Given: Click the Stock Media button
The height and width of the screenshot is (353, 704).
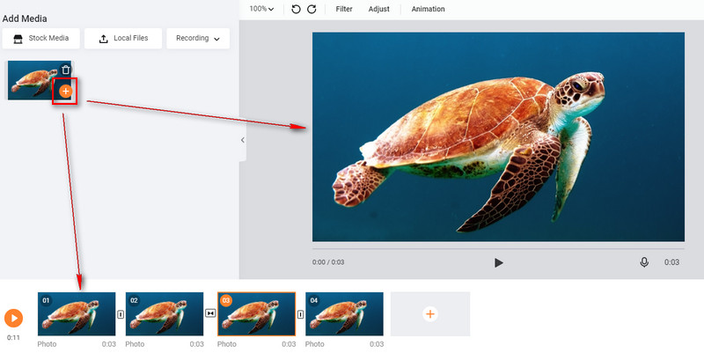Looking at the screenshot, I should 41,39.
